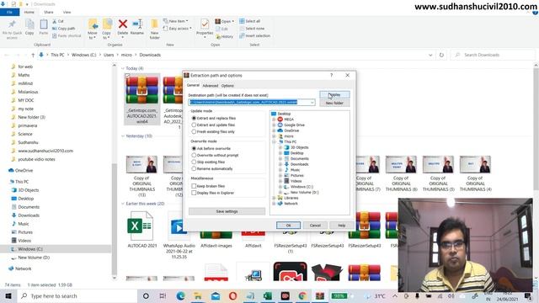Open File Explorer from the taskbar
Image resolution: width=539 pixels, height=303 pixels.
[x=198, y=295]
